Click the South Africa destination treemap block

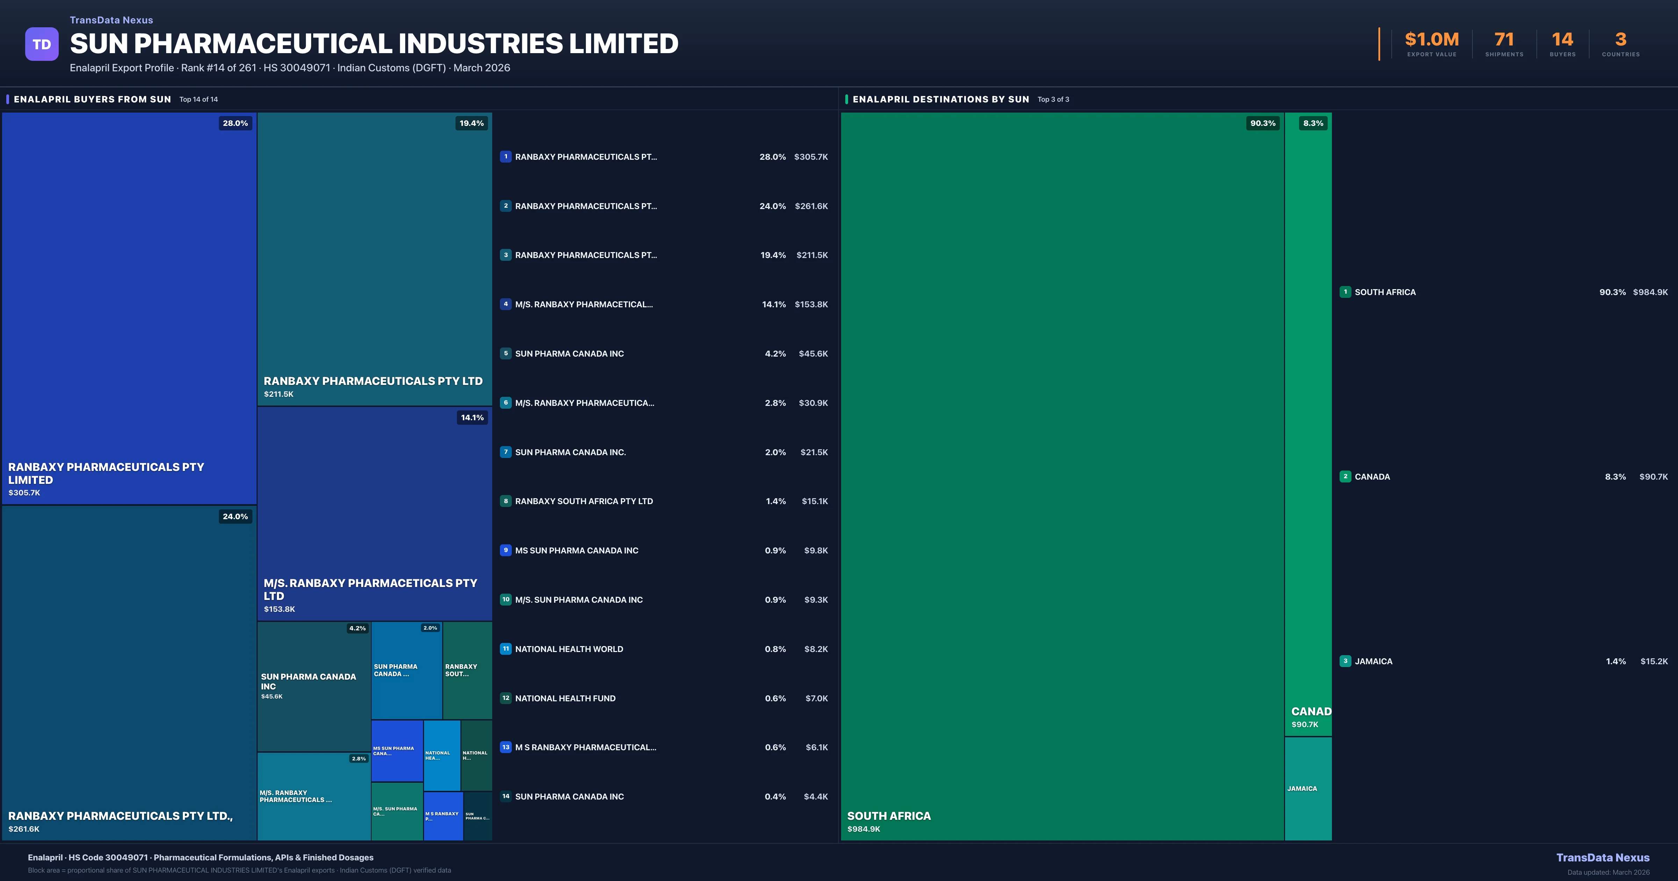[x=1062, y=476]
